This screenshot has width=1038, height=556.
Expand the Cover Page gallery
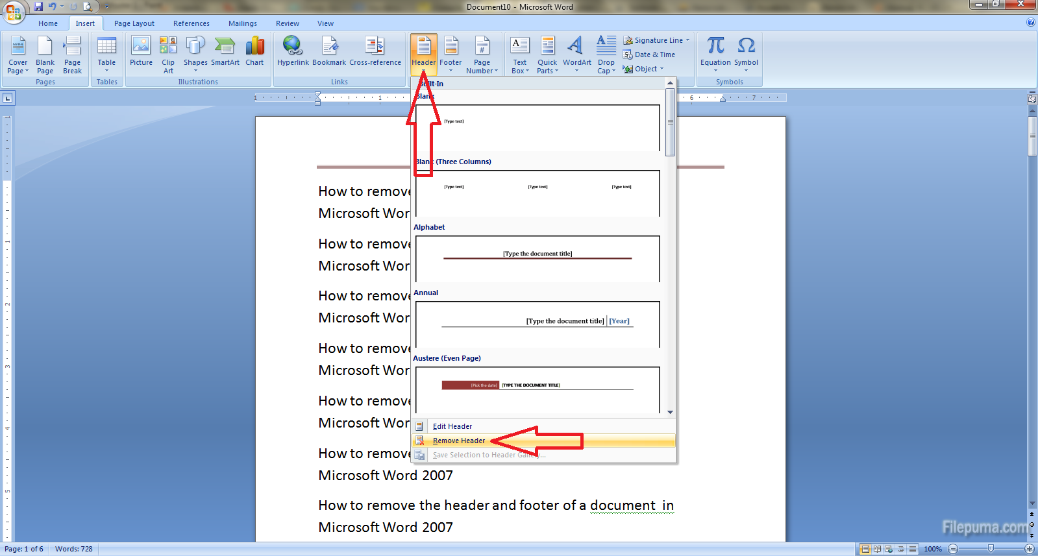[x=18, y=55]
